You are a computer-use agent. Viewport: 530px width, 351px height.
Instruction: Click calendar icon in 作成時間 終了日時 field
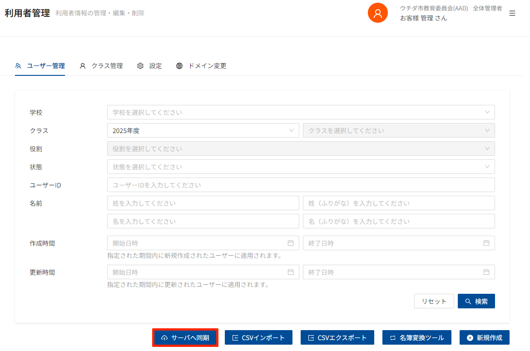pyautogui.click(x=486, y=243)
